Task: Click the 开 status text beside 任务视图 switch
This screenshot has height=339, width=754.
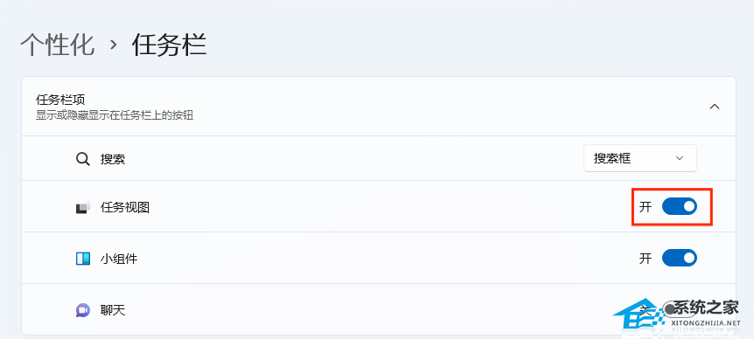Action: tap(645, 207)
